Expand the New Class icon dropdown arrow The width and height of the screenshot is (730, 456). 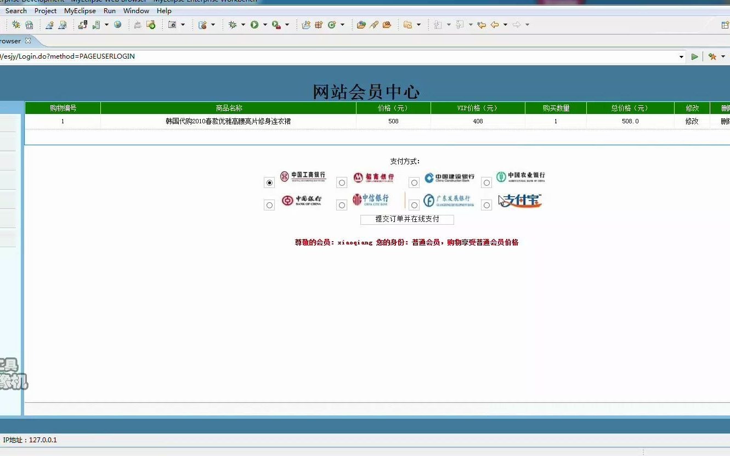[x=342, y=25]
